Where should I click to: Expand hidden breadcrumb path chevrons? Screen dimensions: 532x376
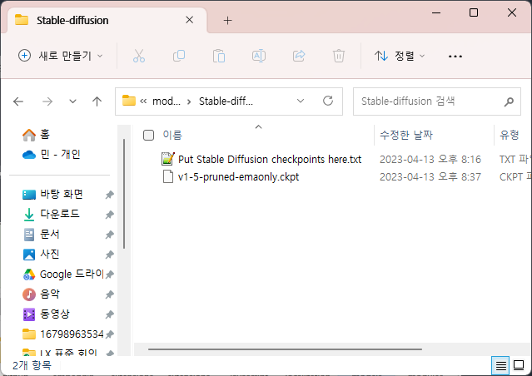[143, 101]
